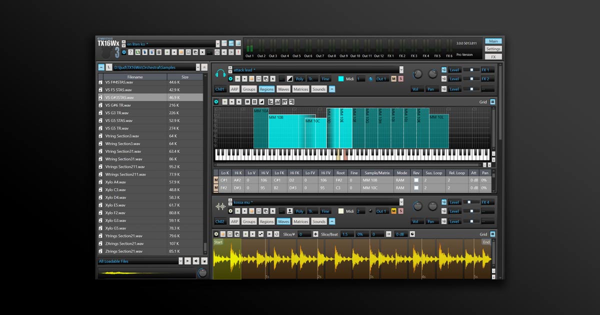This screenshot has width=600, height=315.
Task: Click parent folder icon beside browser path
Action: (x=108, y=67)
